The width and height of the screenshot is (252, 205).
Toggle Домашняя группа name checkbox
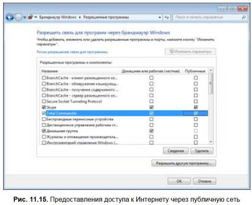tap(44, 131)
